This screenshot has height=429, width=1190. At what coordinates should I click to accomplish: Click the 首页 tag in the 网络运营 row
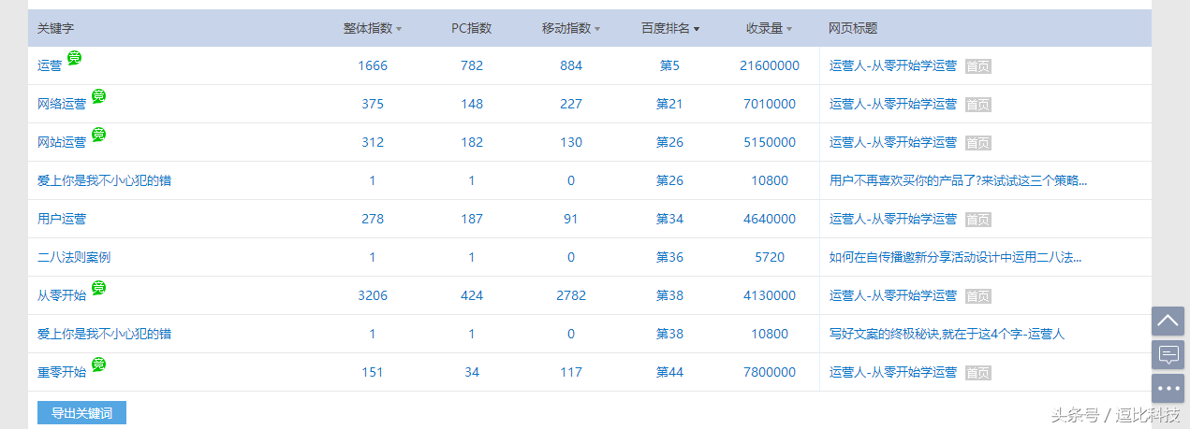[978, 105]
